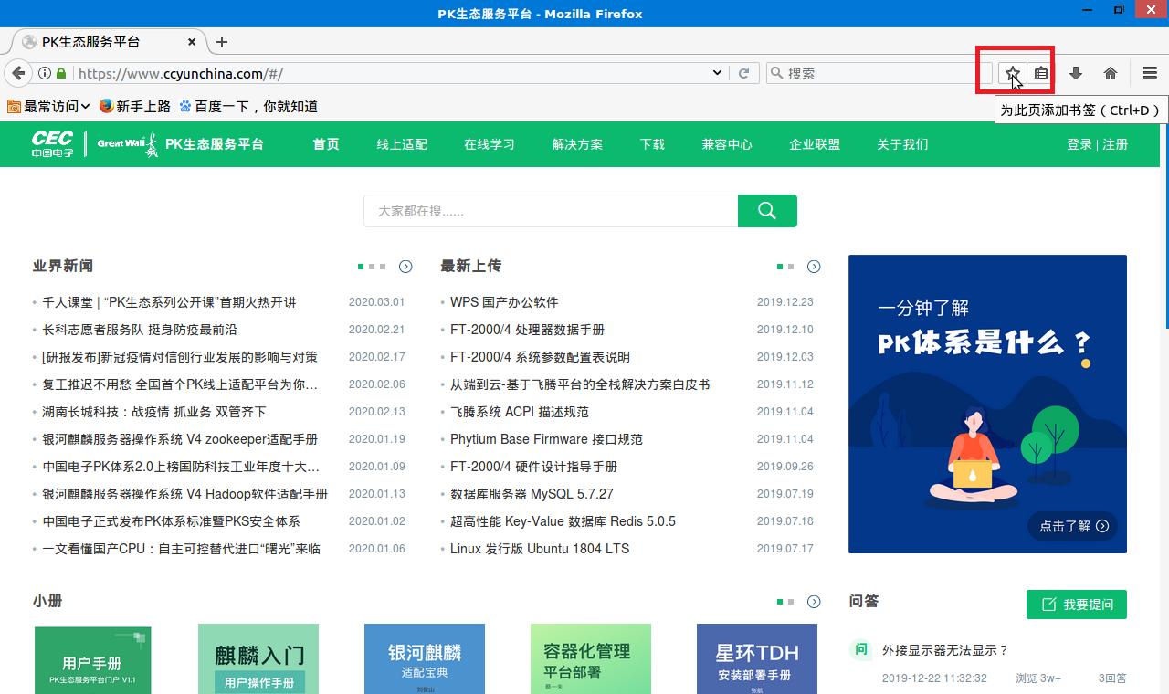Image resolution: width=1169 pixels, height=694 pixels.
Task: Click the bookmark star to bookmark this page
Action: point(1013,72)
